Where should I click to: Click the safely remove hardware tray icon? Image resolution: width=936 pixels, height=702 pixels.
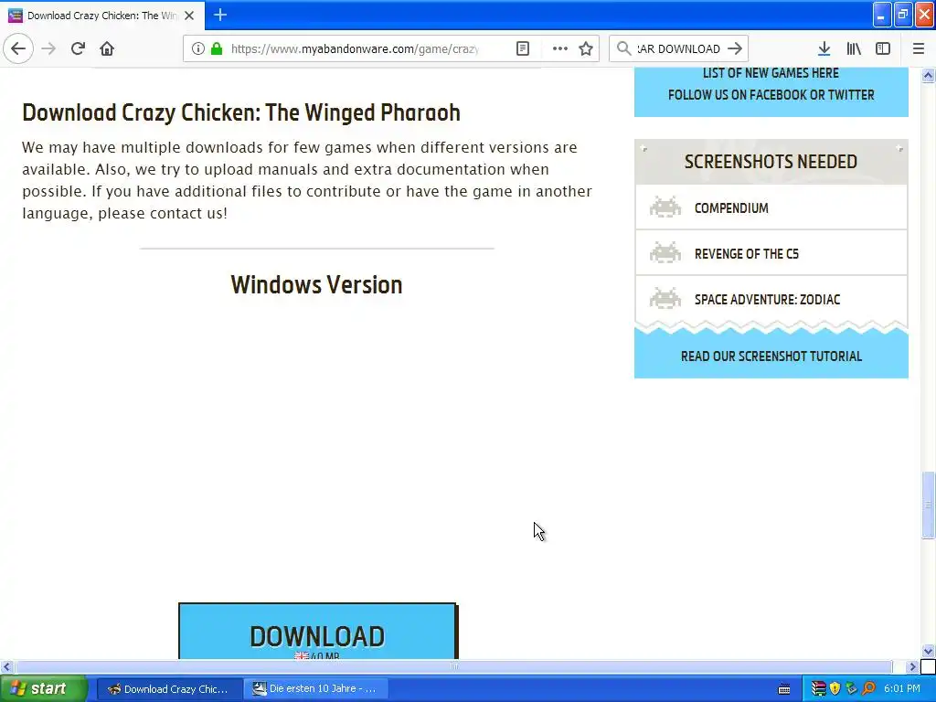852,689
